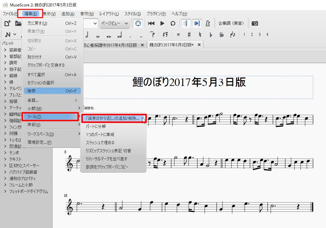Toggle loop playback mode
This screenshot has height=228, width=326.
coord(173,24)
